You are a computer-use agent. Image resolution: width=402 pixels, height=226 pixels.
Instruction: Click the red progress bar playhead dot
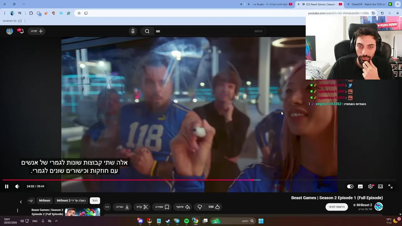pyautogui.click(x=253, y=180)
